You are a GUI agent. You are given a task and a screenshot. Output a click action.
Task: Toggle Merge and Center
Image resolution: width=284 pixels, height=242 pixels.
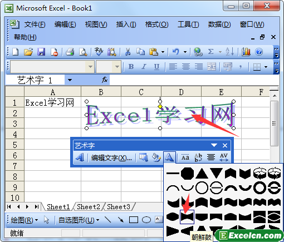(212, 67)
